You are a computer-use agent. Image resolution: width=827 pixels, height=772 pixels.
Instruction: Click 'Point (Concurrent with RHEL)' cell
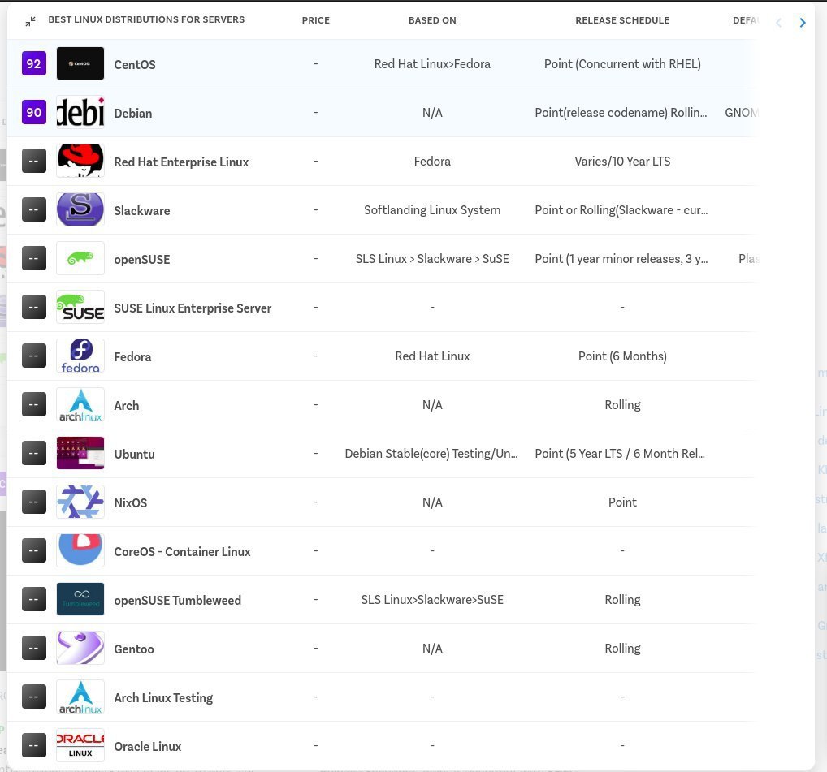pyautogui.click(x=622, y=64)
